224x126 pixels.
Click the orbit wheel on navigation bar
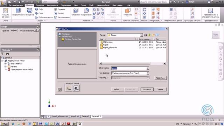click(221, 48)
